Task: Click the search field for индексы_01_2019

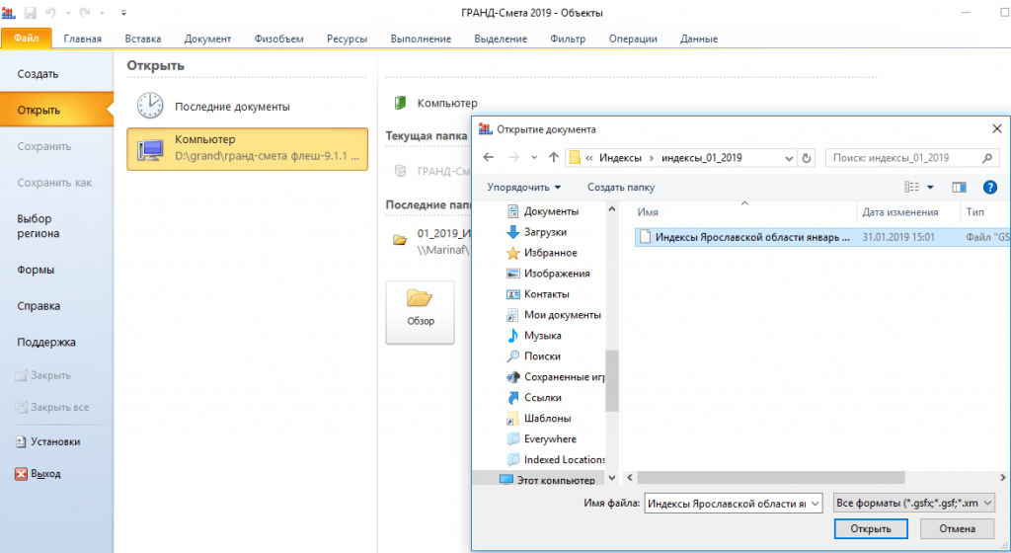Action: coord(912,158)
